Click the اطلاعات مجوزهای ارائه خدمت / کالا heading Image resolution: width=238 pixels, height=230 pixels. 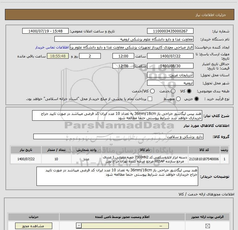coord(206,194)
